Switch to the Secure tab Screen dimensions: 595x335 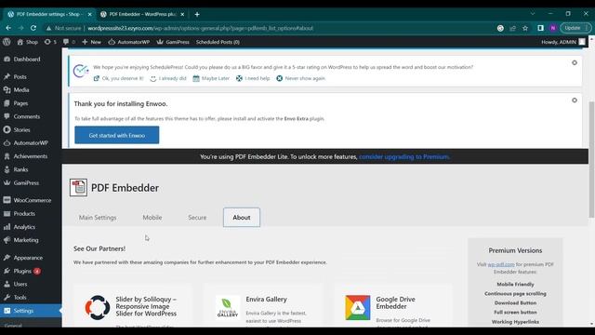click(197, 218)
